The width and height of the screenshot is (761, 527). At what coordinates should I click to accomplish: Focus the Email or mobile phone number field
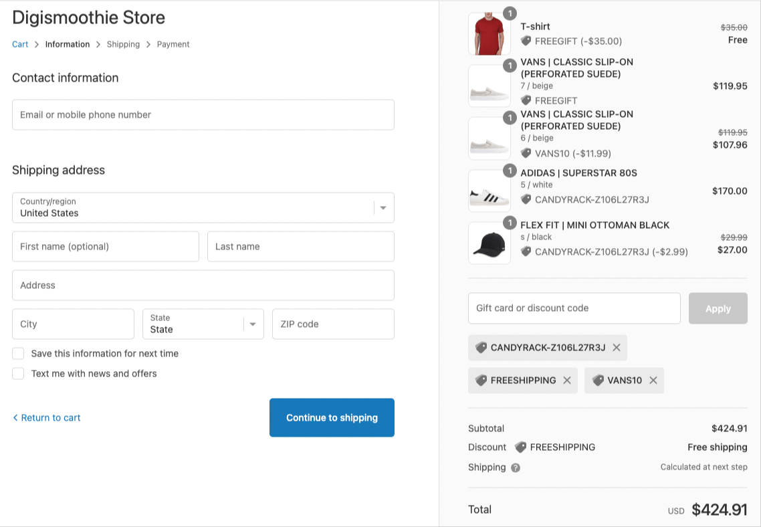coord(203,115)
